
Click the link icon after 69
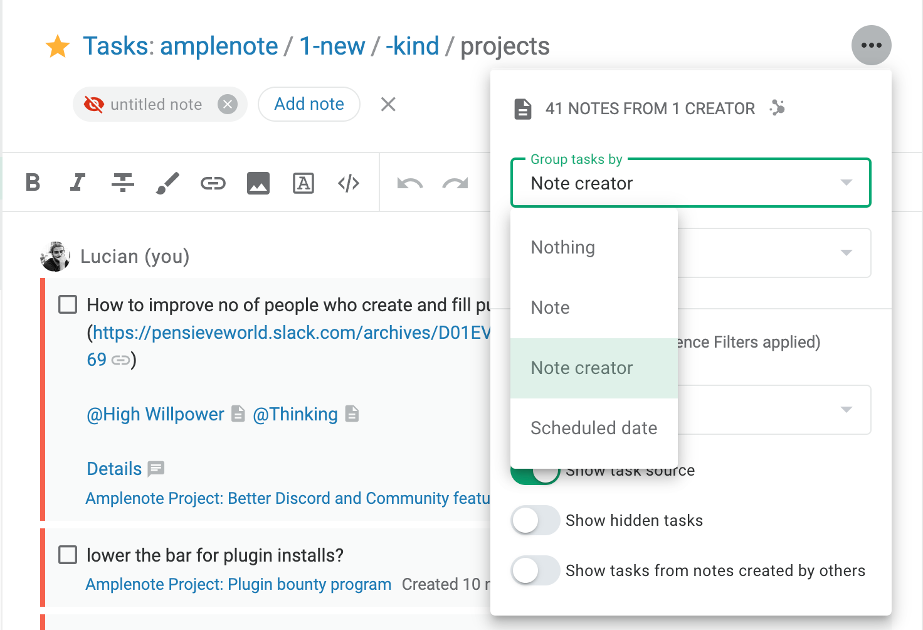(120, 360)
